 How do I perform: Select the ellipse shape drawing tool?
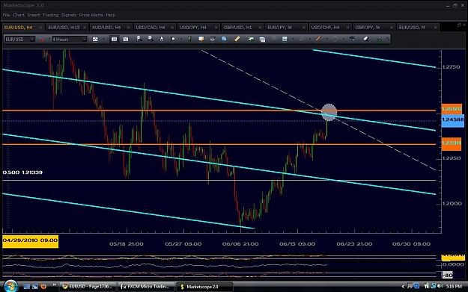click(335, 39)
